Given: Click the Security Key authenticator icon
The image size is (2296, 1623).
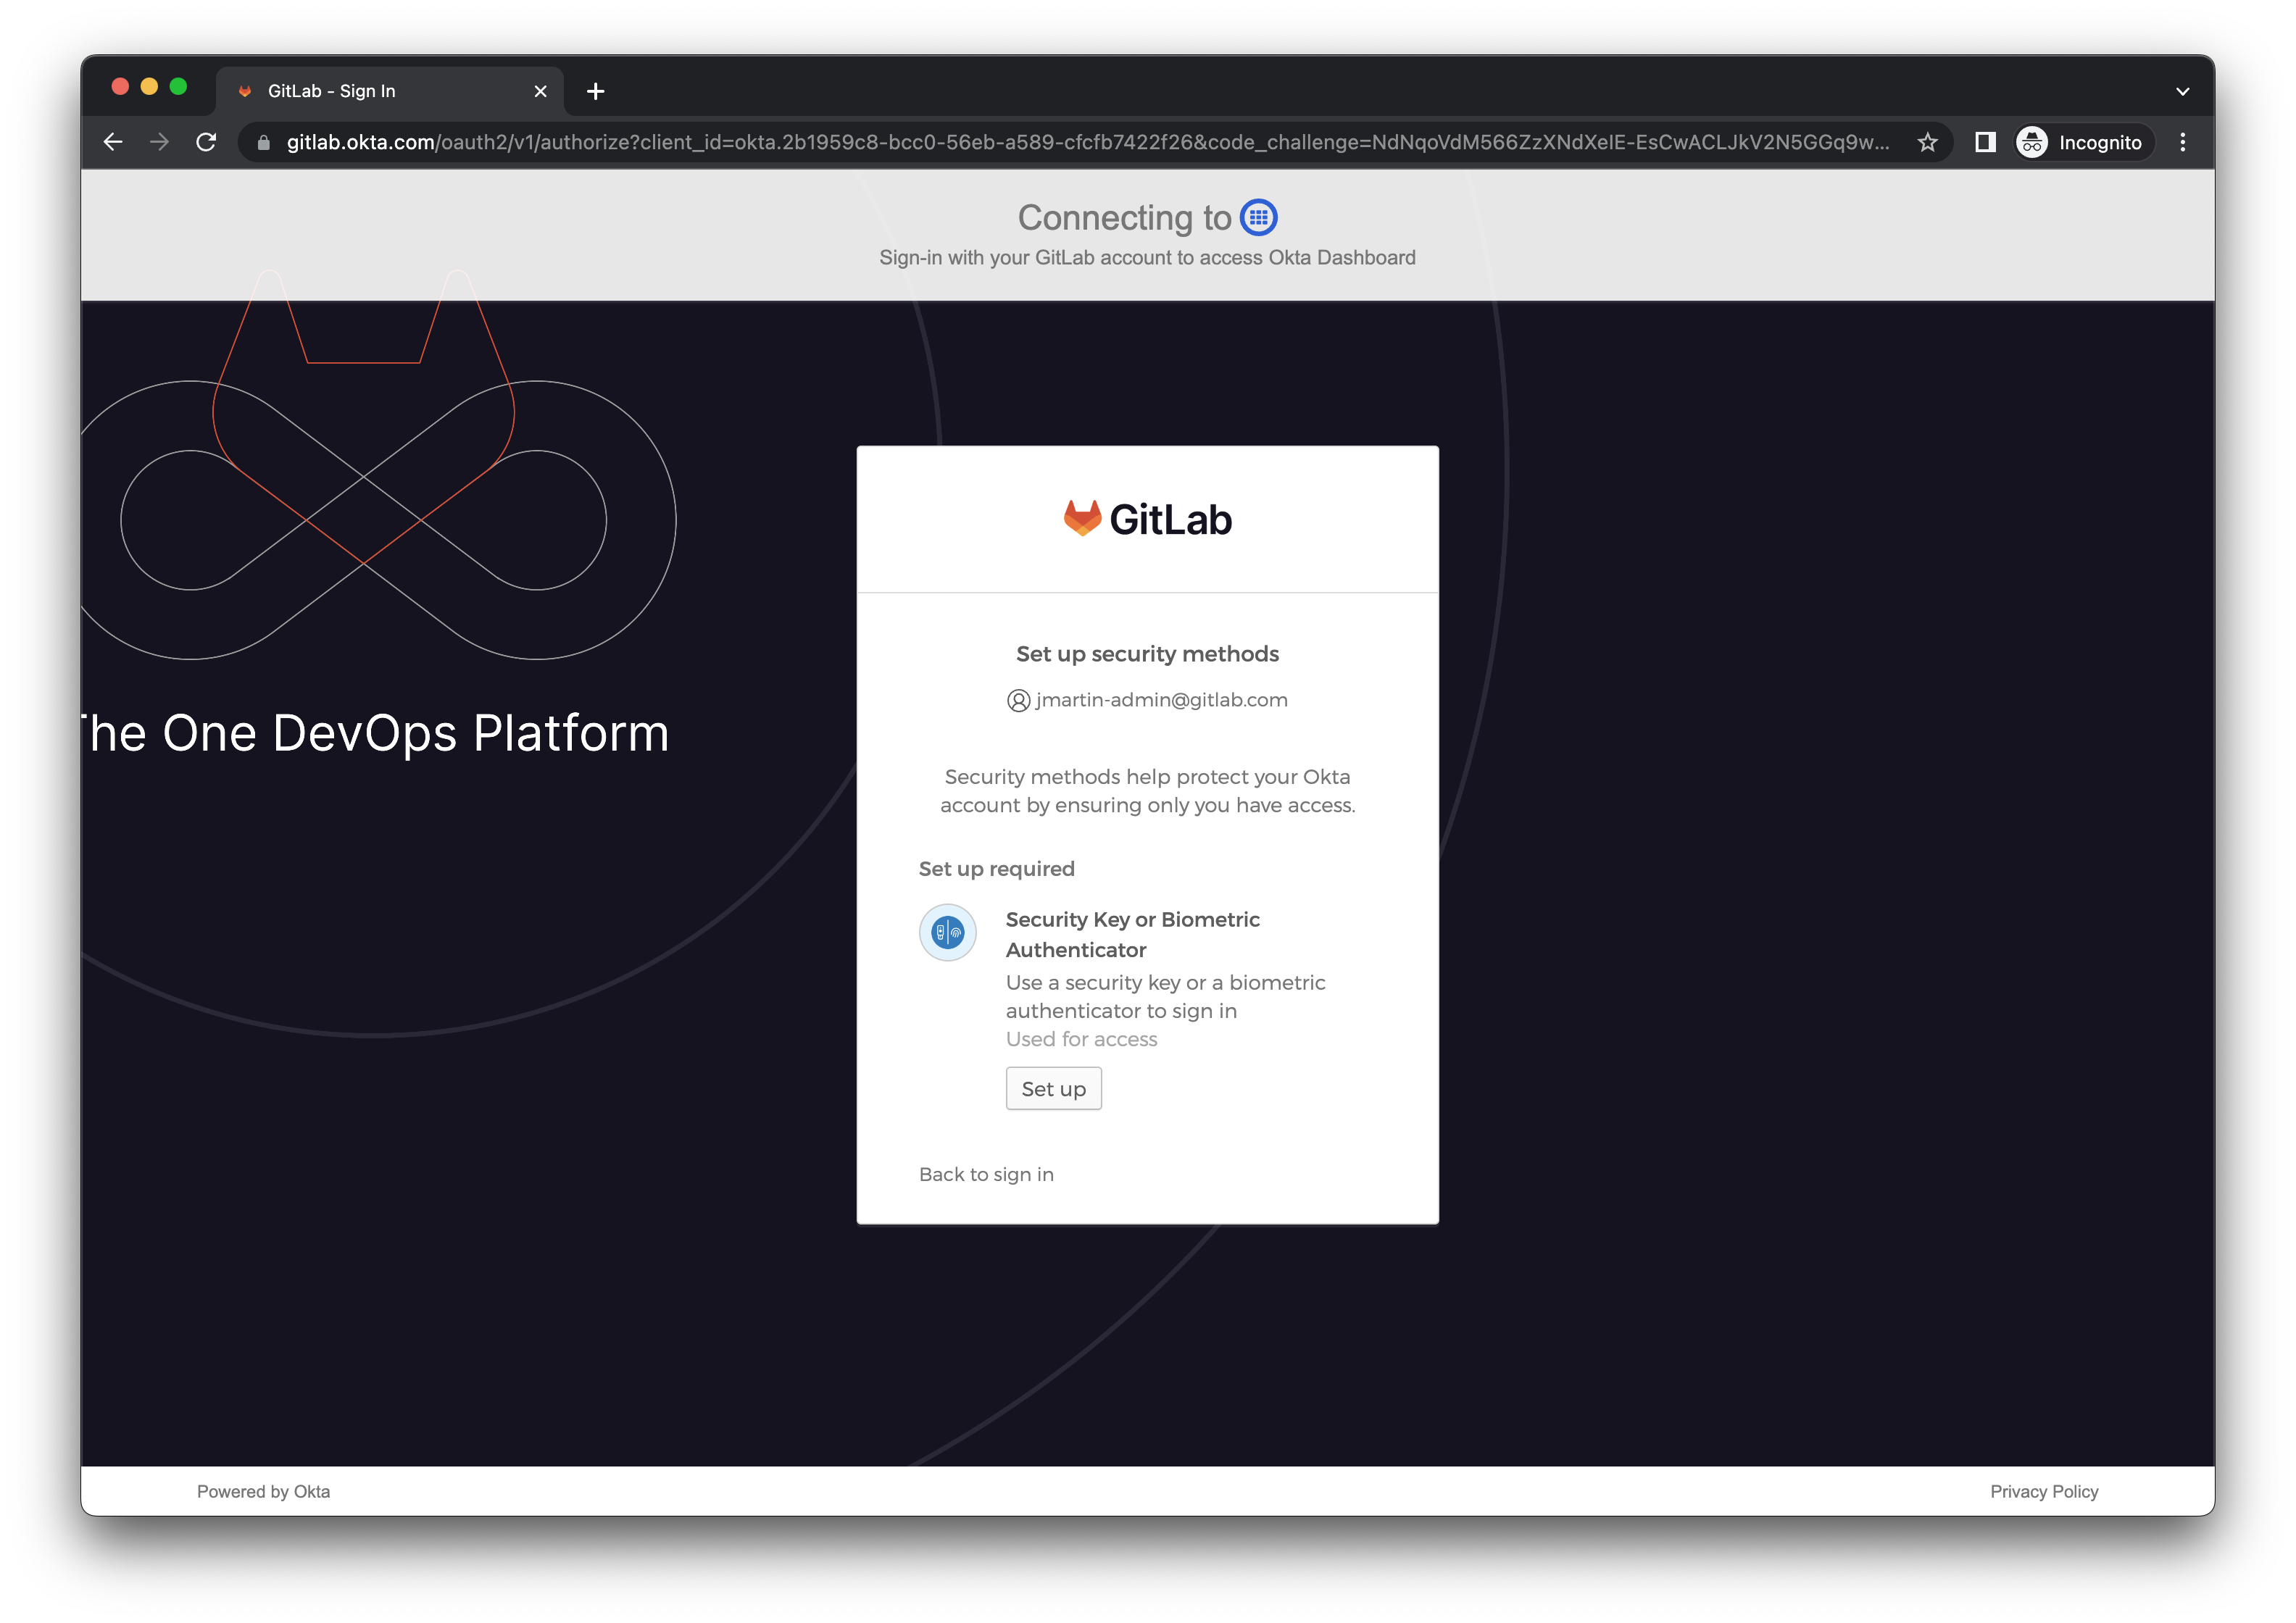Looking at the screenshot, I should coord(947,933).
